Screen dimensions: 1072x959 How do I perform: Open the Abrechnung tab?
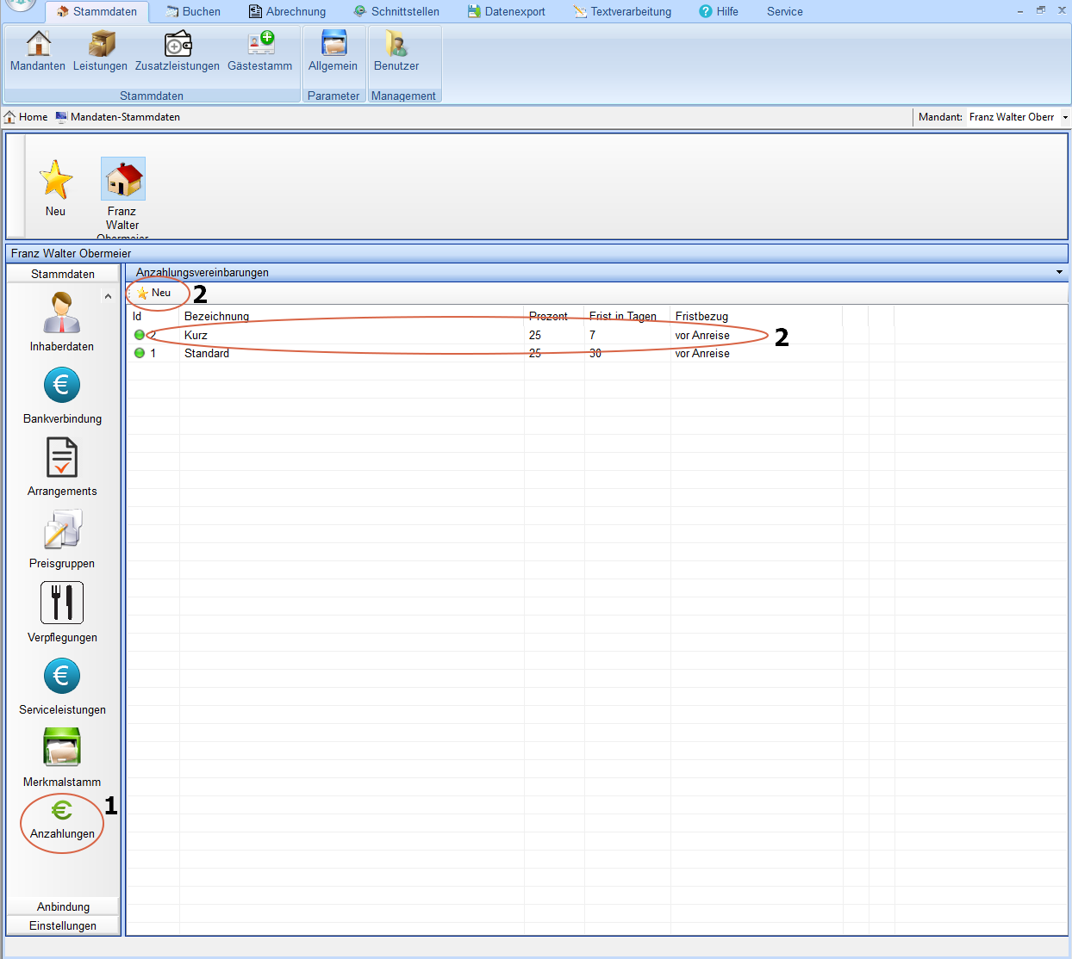(287, 11)
